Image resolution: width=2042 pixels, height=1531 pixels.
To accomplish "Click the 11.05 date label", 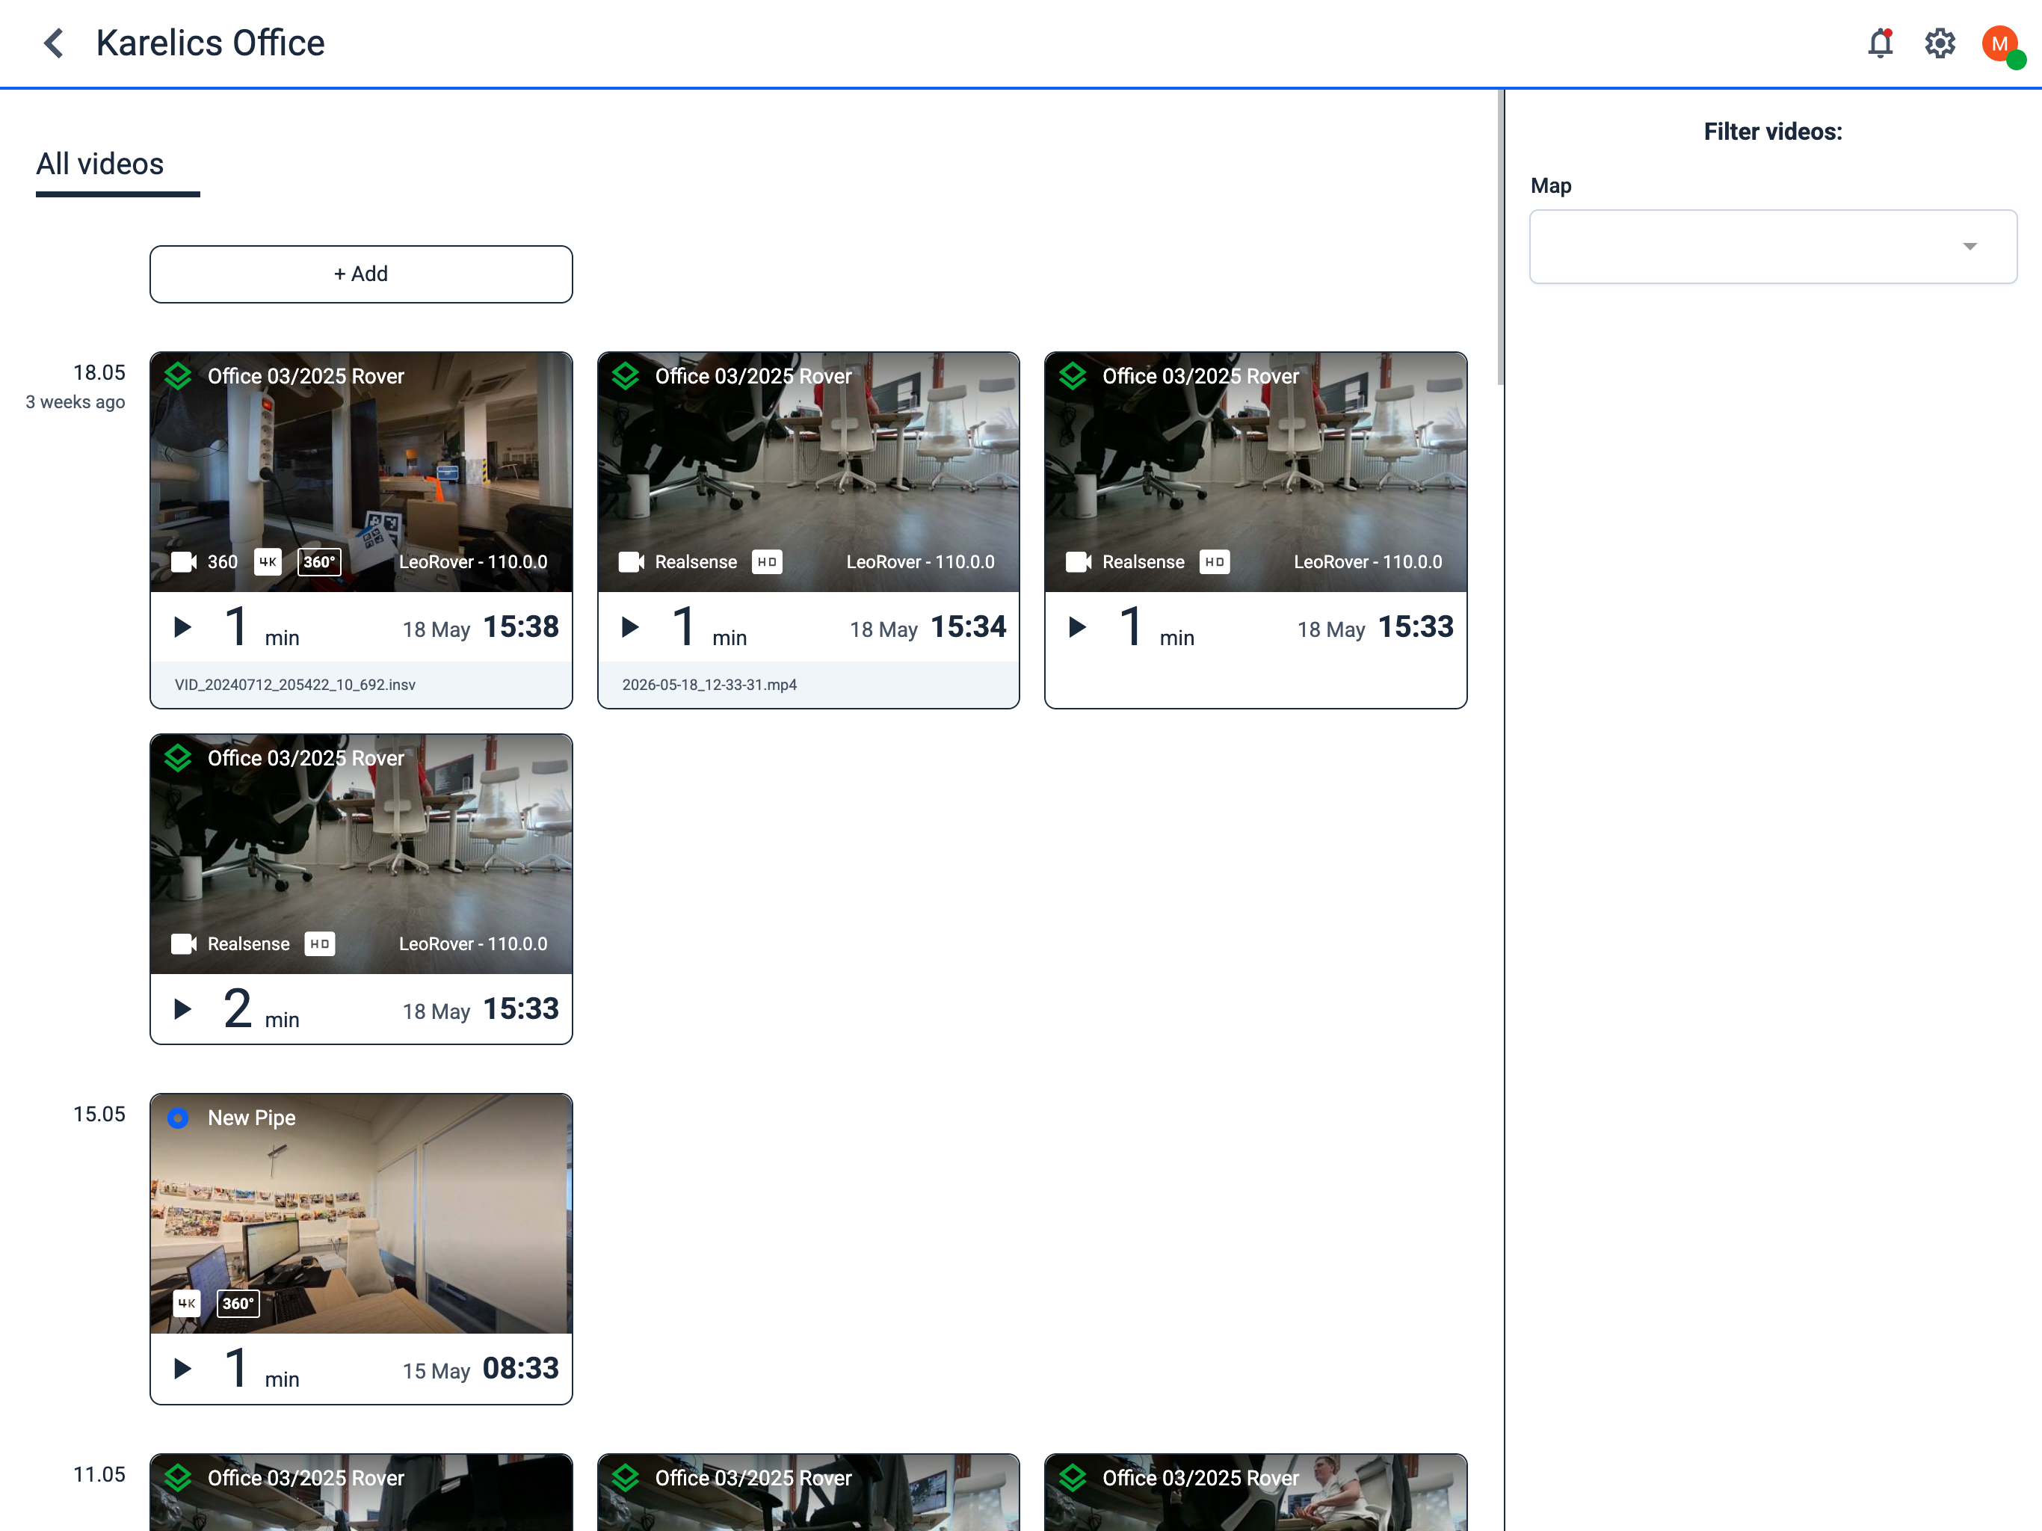I will pyautogui.click(x=99, y=1475).
